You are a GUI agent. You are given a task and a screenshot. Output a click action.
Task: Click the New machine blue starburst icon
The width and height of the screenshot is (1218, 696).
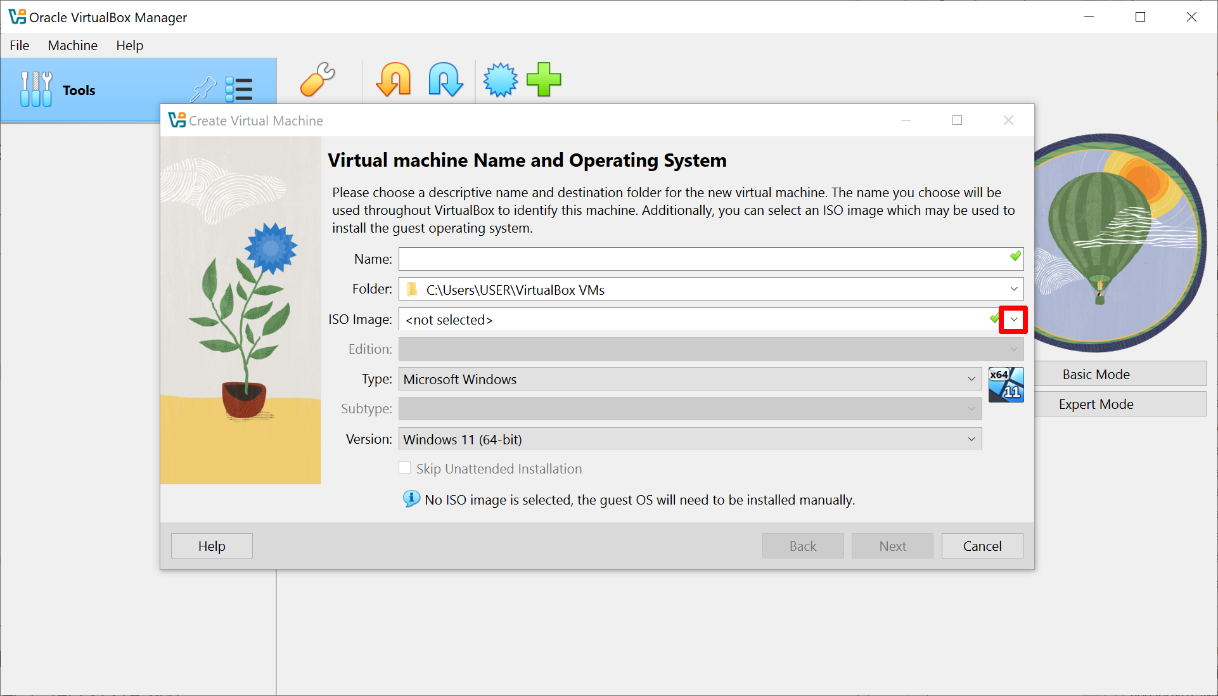(x=500, y=80)
